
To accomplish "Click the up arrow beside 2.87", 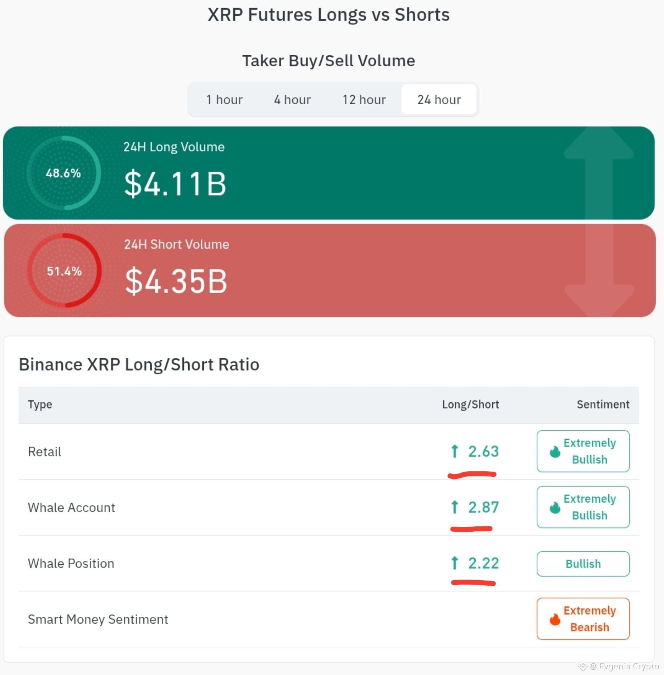I will pos(455,507).
